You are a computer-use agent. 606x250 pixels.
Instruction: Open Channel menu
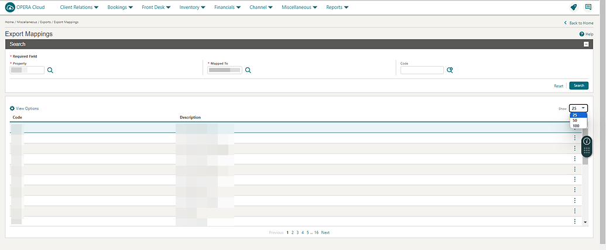261,8
